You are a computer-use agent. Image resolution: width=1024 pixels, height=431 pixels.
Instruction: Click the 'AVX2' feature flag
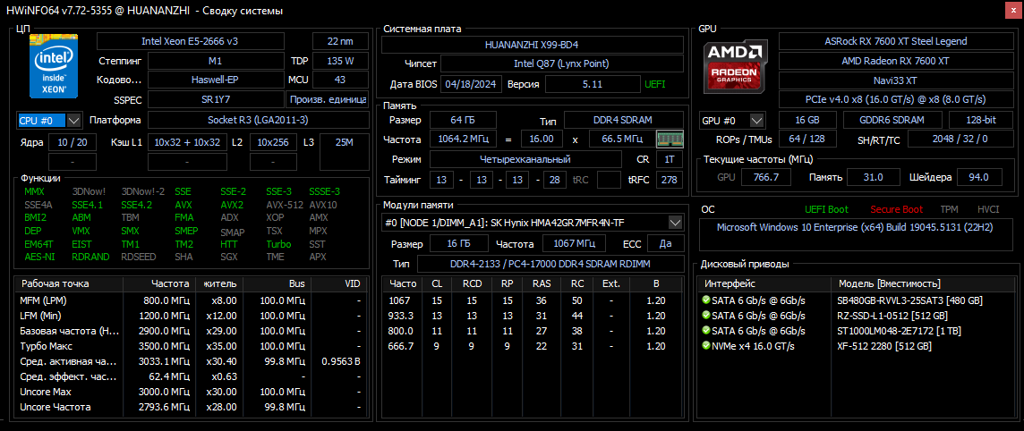tap(232, 205)
